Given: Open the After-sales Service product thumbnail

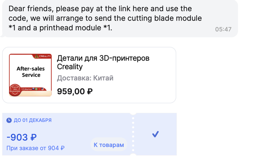Looking at the screenshot, I should [x=30, y=75].
